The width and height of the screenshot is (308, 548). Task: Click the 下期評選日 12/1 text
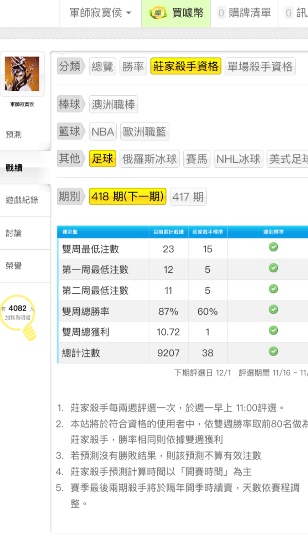click(x=202, y=373)
